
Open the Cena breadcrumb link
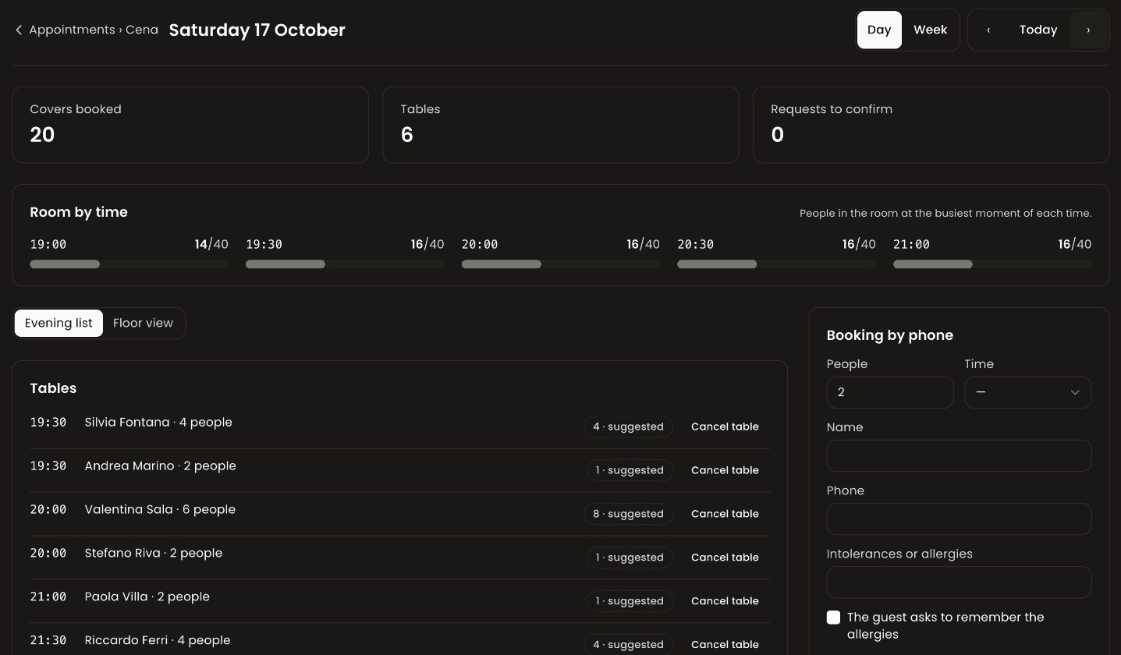(142, 30)
